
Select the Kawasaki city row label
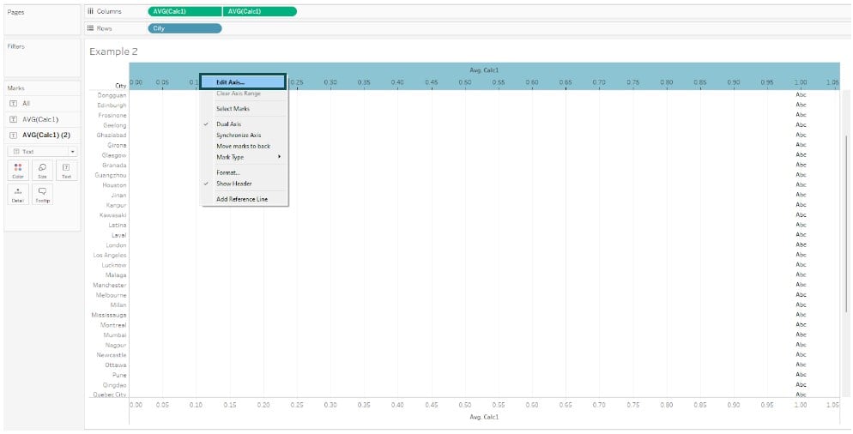(x=113, y=214)
